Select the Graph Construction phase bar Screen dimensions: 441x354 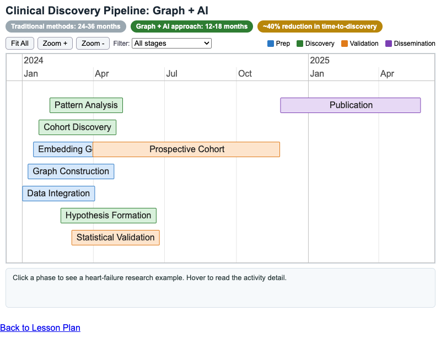click(x=71, y=171)
